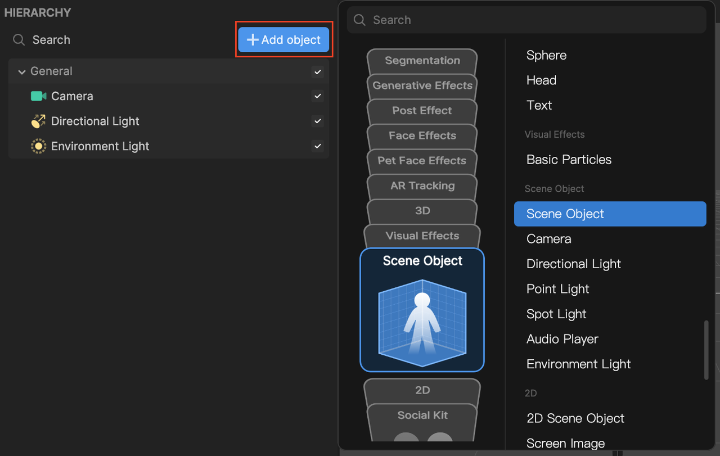Click the Environment Light sun icon
This screenshot has width=720, height=456.
tap(38, 146)
